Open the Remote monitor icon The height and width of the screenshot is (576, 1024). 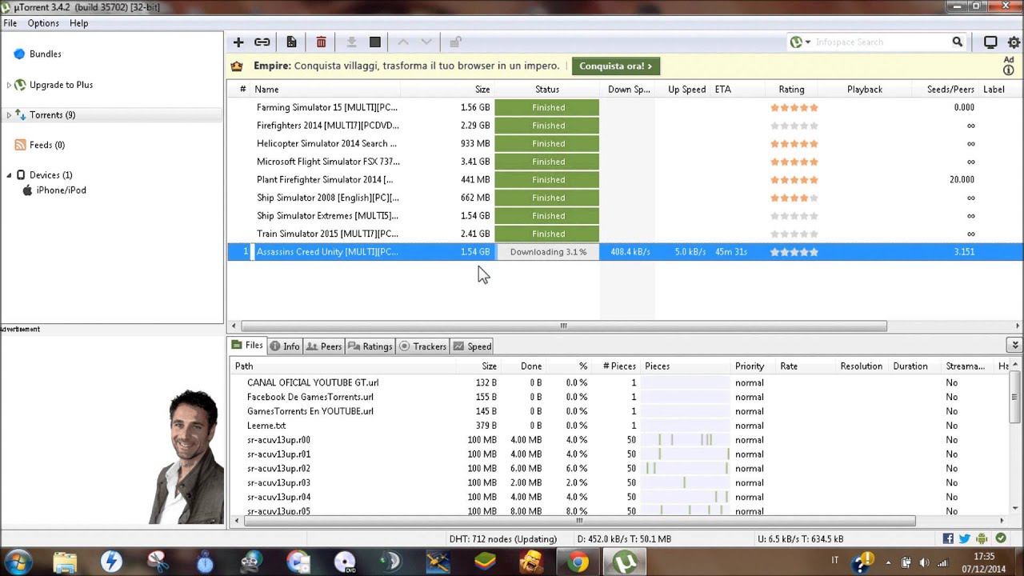coord(990,42)
